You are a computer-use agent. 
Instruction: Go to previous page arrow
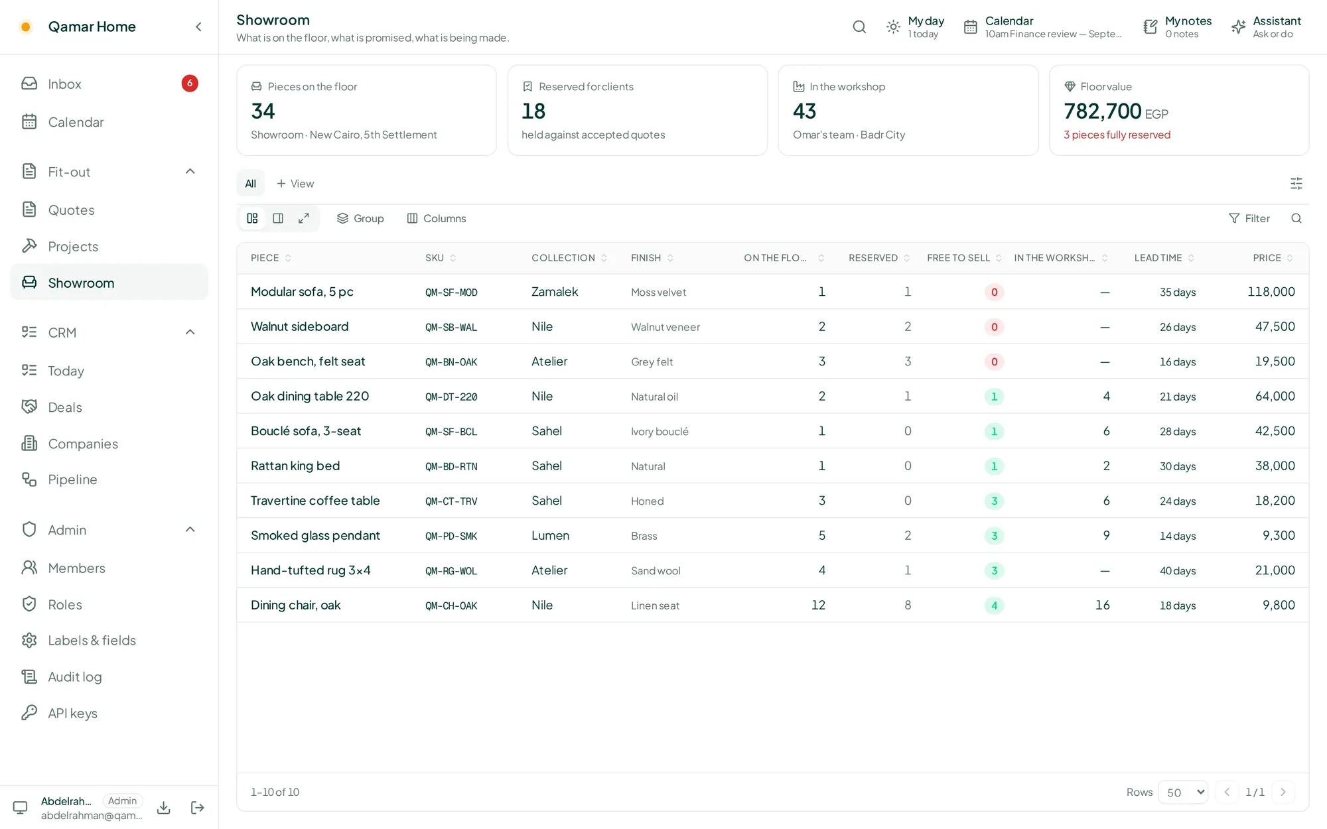coord(1227,792)
